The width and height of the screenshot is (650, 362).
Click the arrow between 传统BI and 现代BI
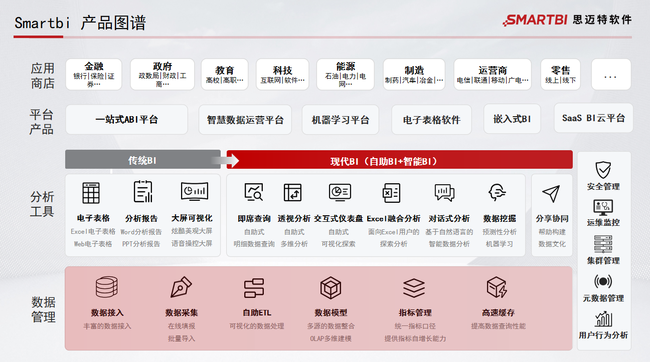tap(225, 160)
